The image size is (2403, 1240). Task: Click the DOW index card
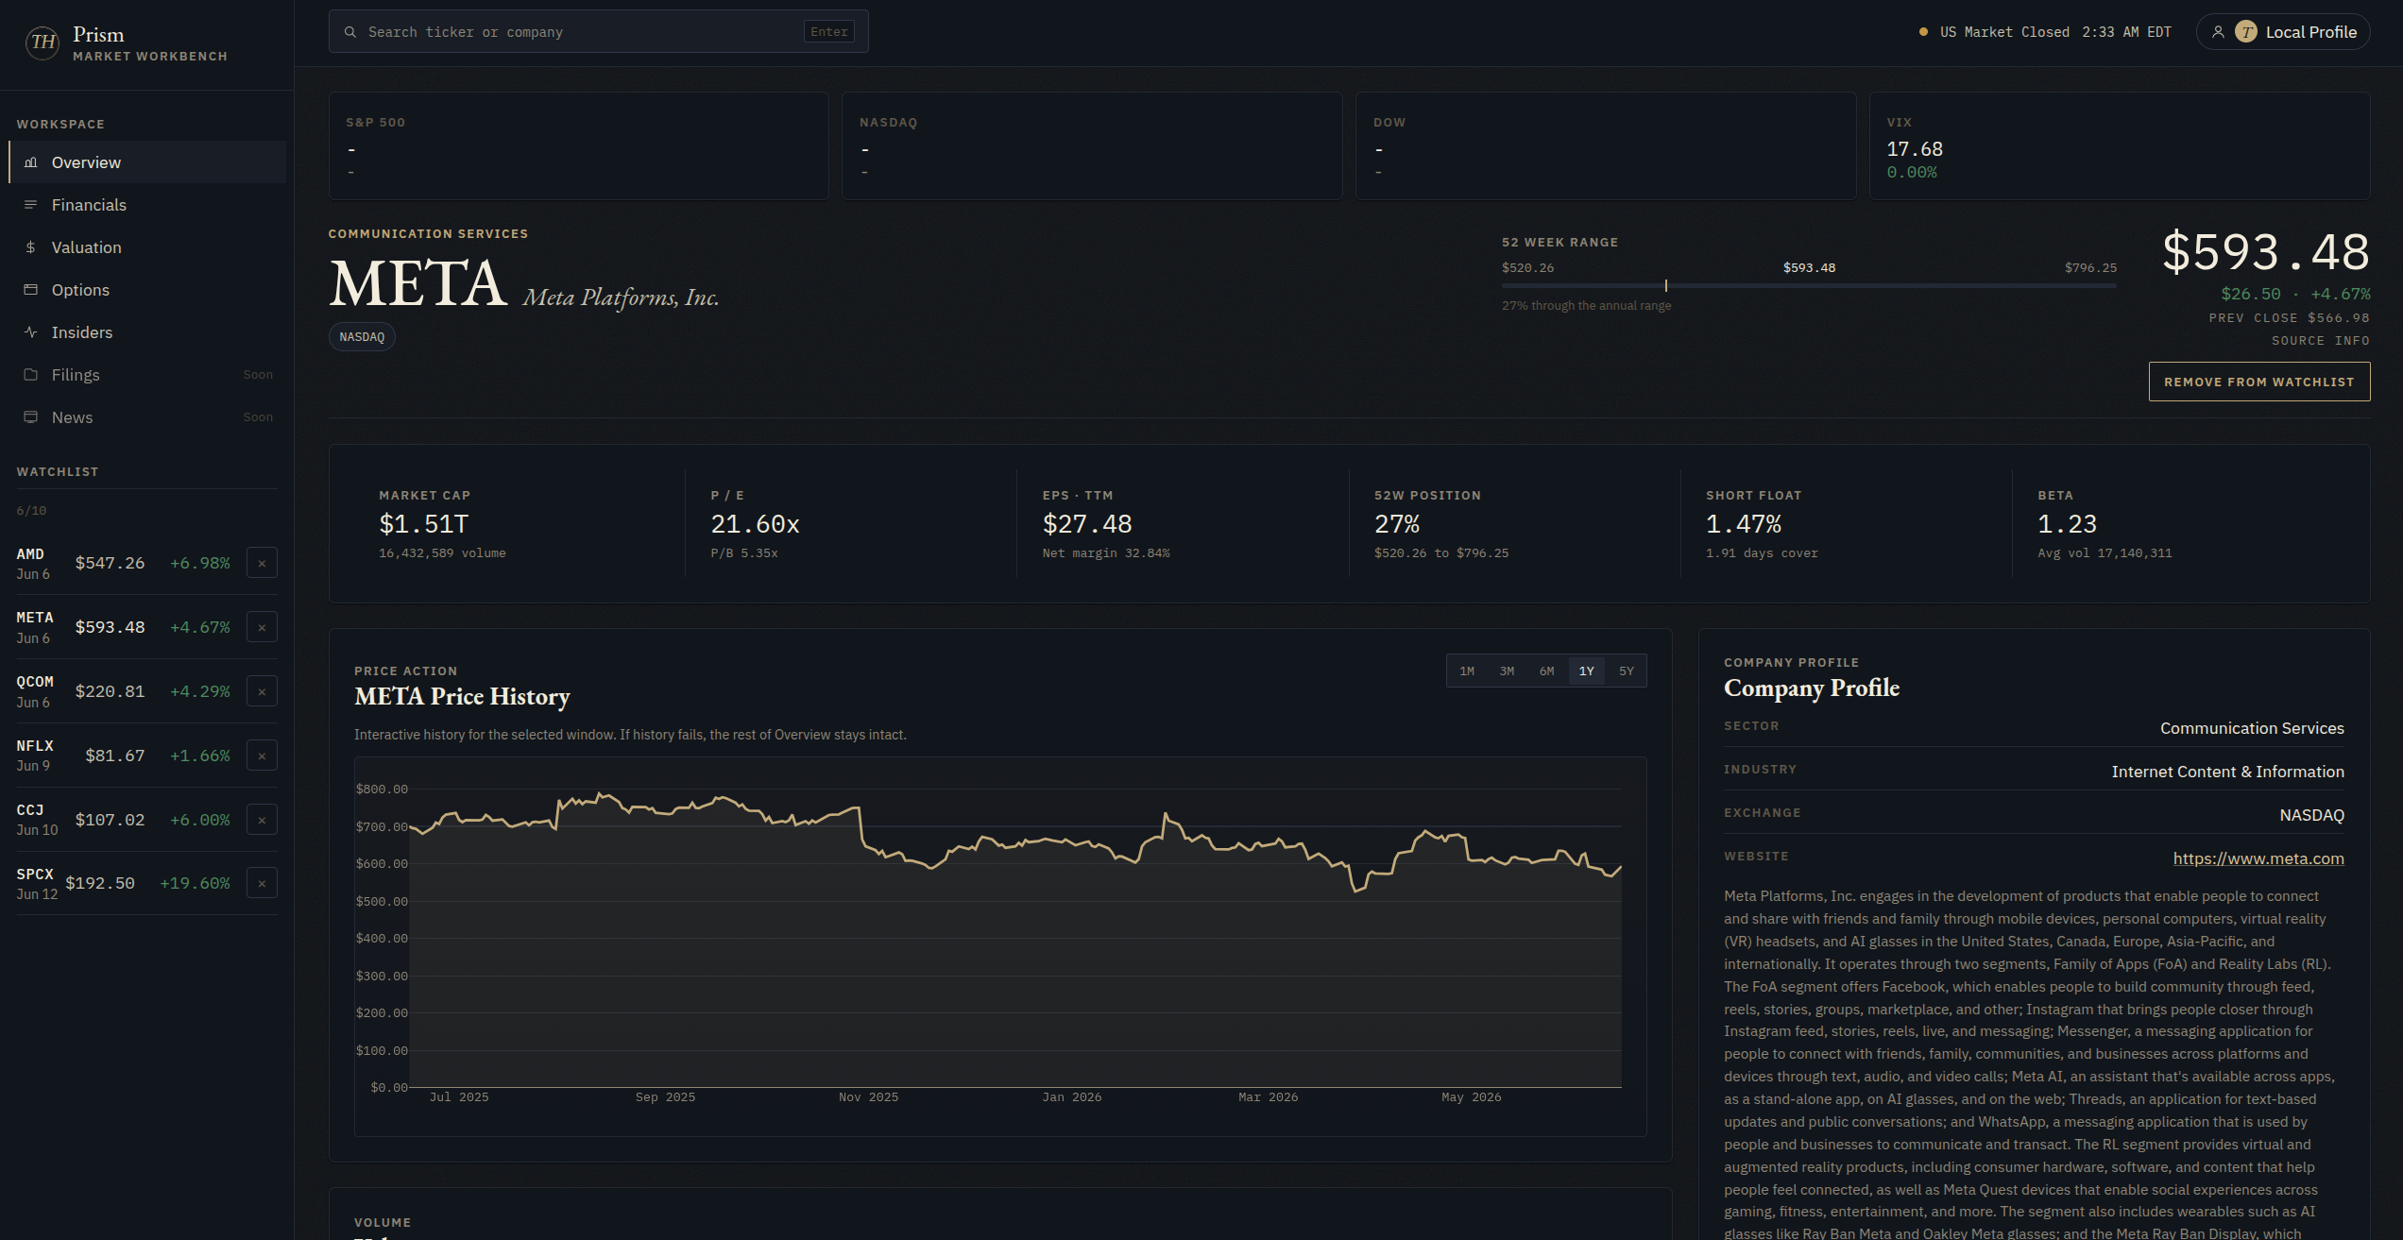(1606, 146)
